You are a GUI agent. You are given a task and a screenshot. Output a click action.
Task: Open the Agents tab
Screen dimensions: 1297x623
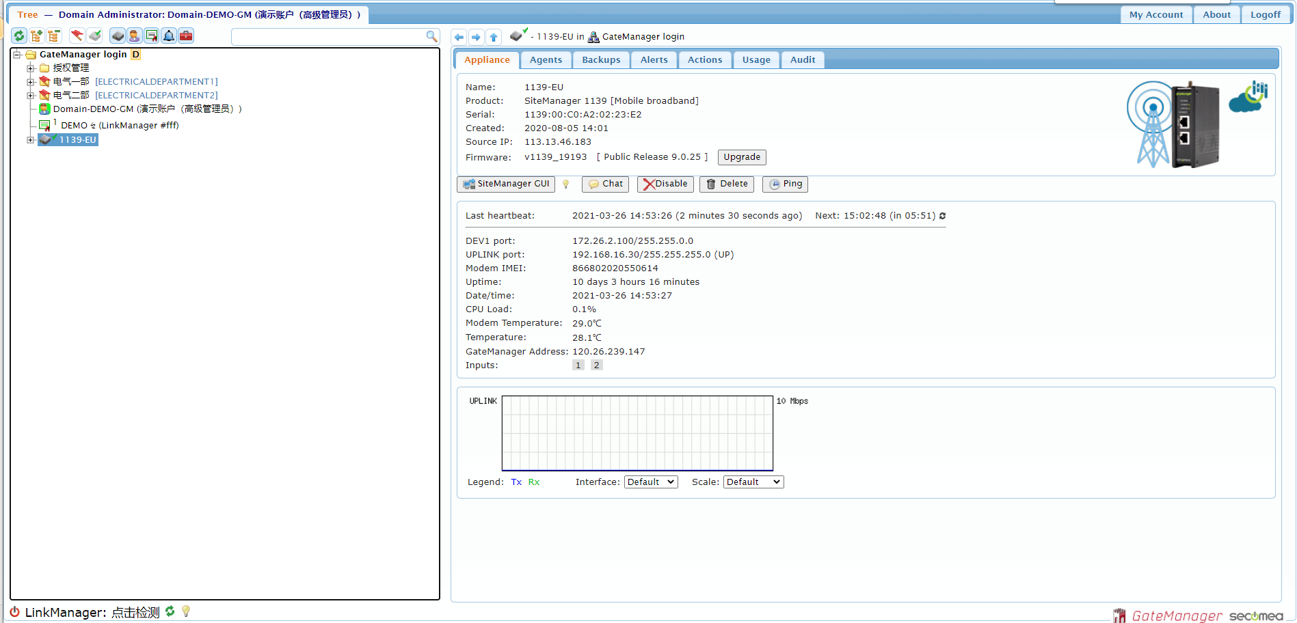546,60
